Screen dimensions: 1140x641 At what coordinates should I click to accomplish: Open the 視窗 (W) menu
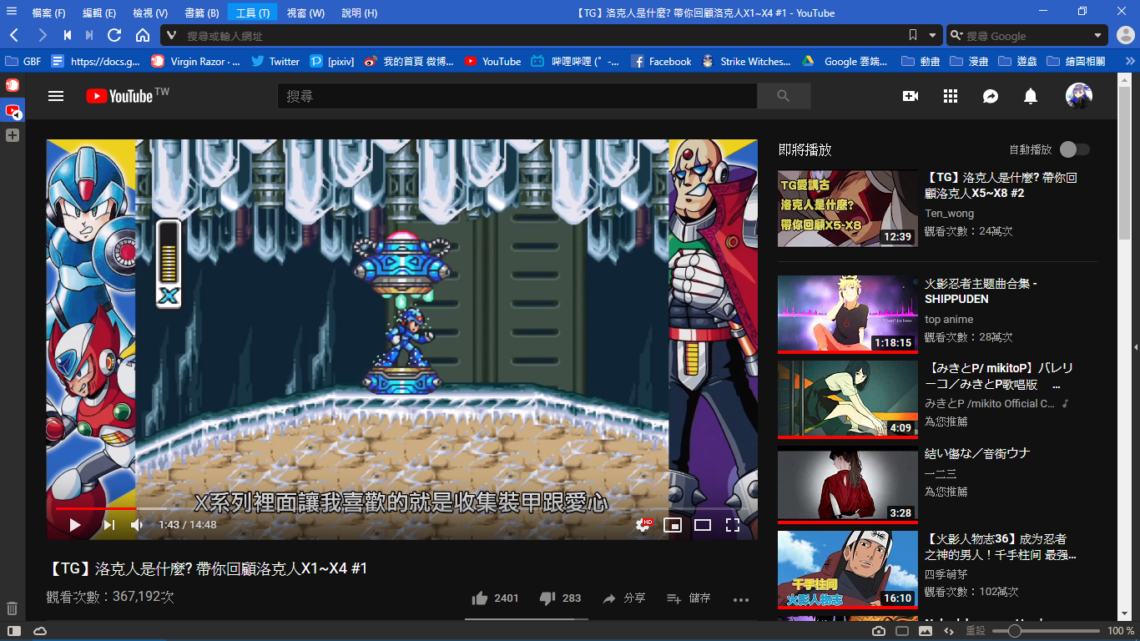[x=305, y=13]
